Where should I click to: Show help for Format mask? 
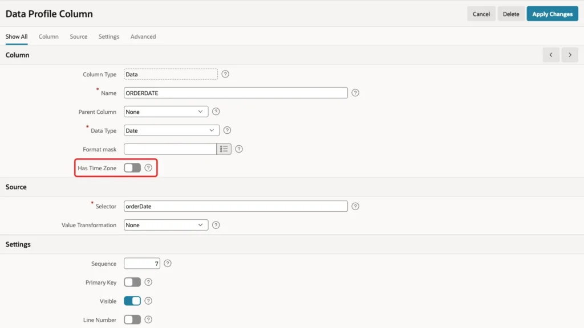click(x=239, y=149)
